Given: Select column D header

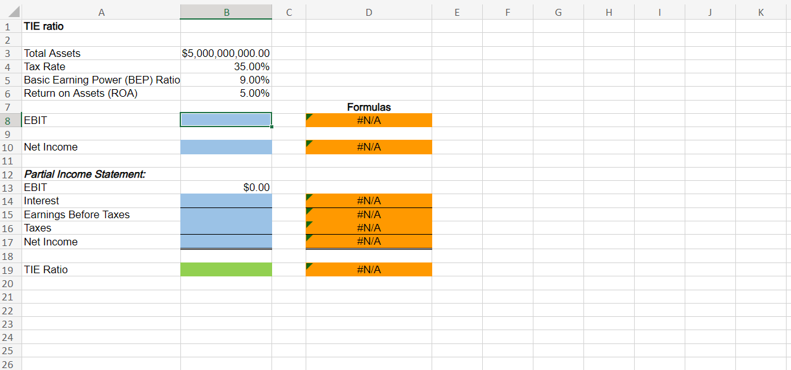Looking at the screenshot, I should (x=369, y=12).
